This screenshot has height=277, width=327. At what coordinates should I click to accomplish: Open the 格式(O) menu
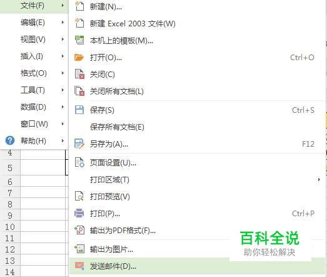(x=34, y=73)
